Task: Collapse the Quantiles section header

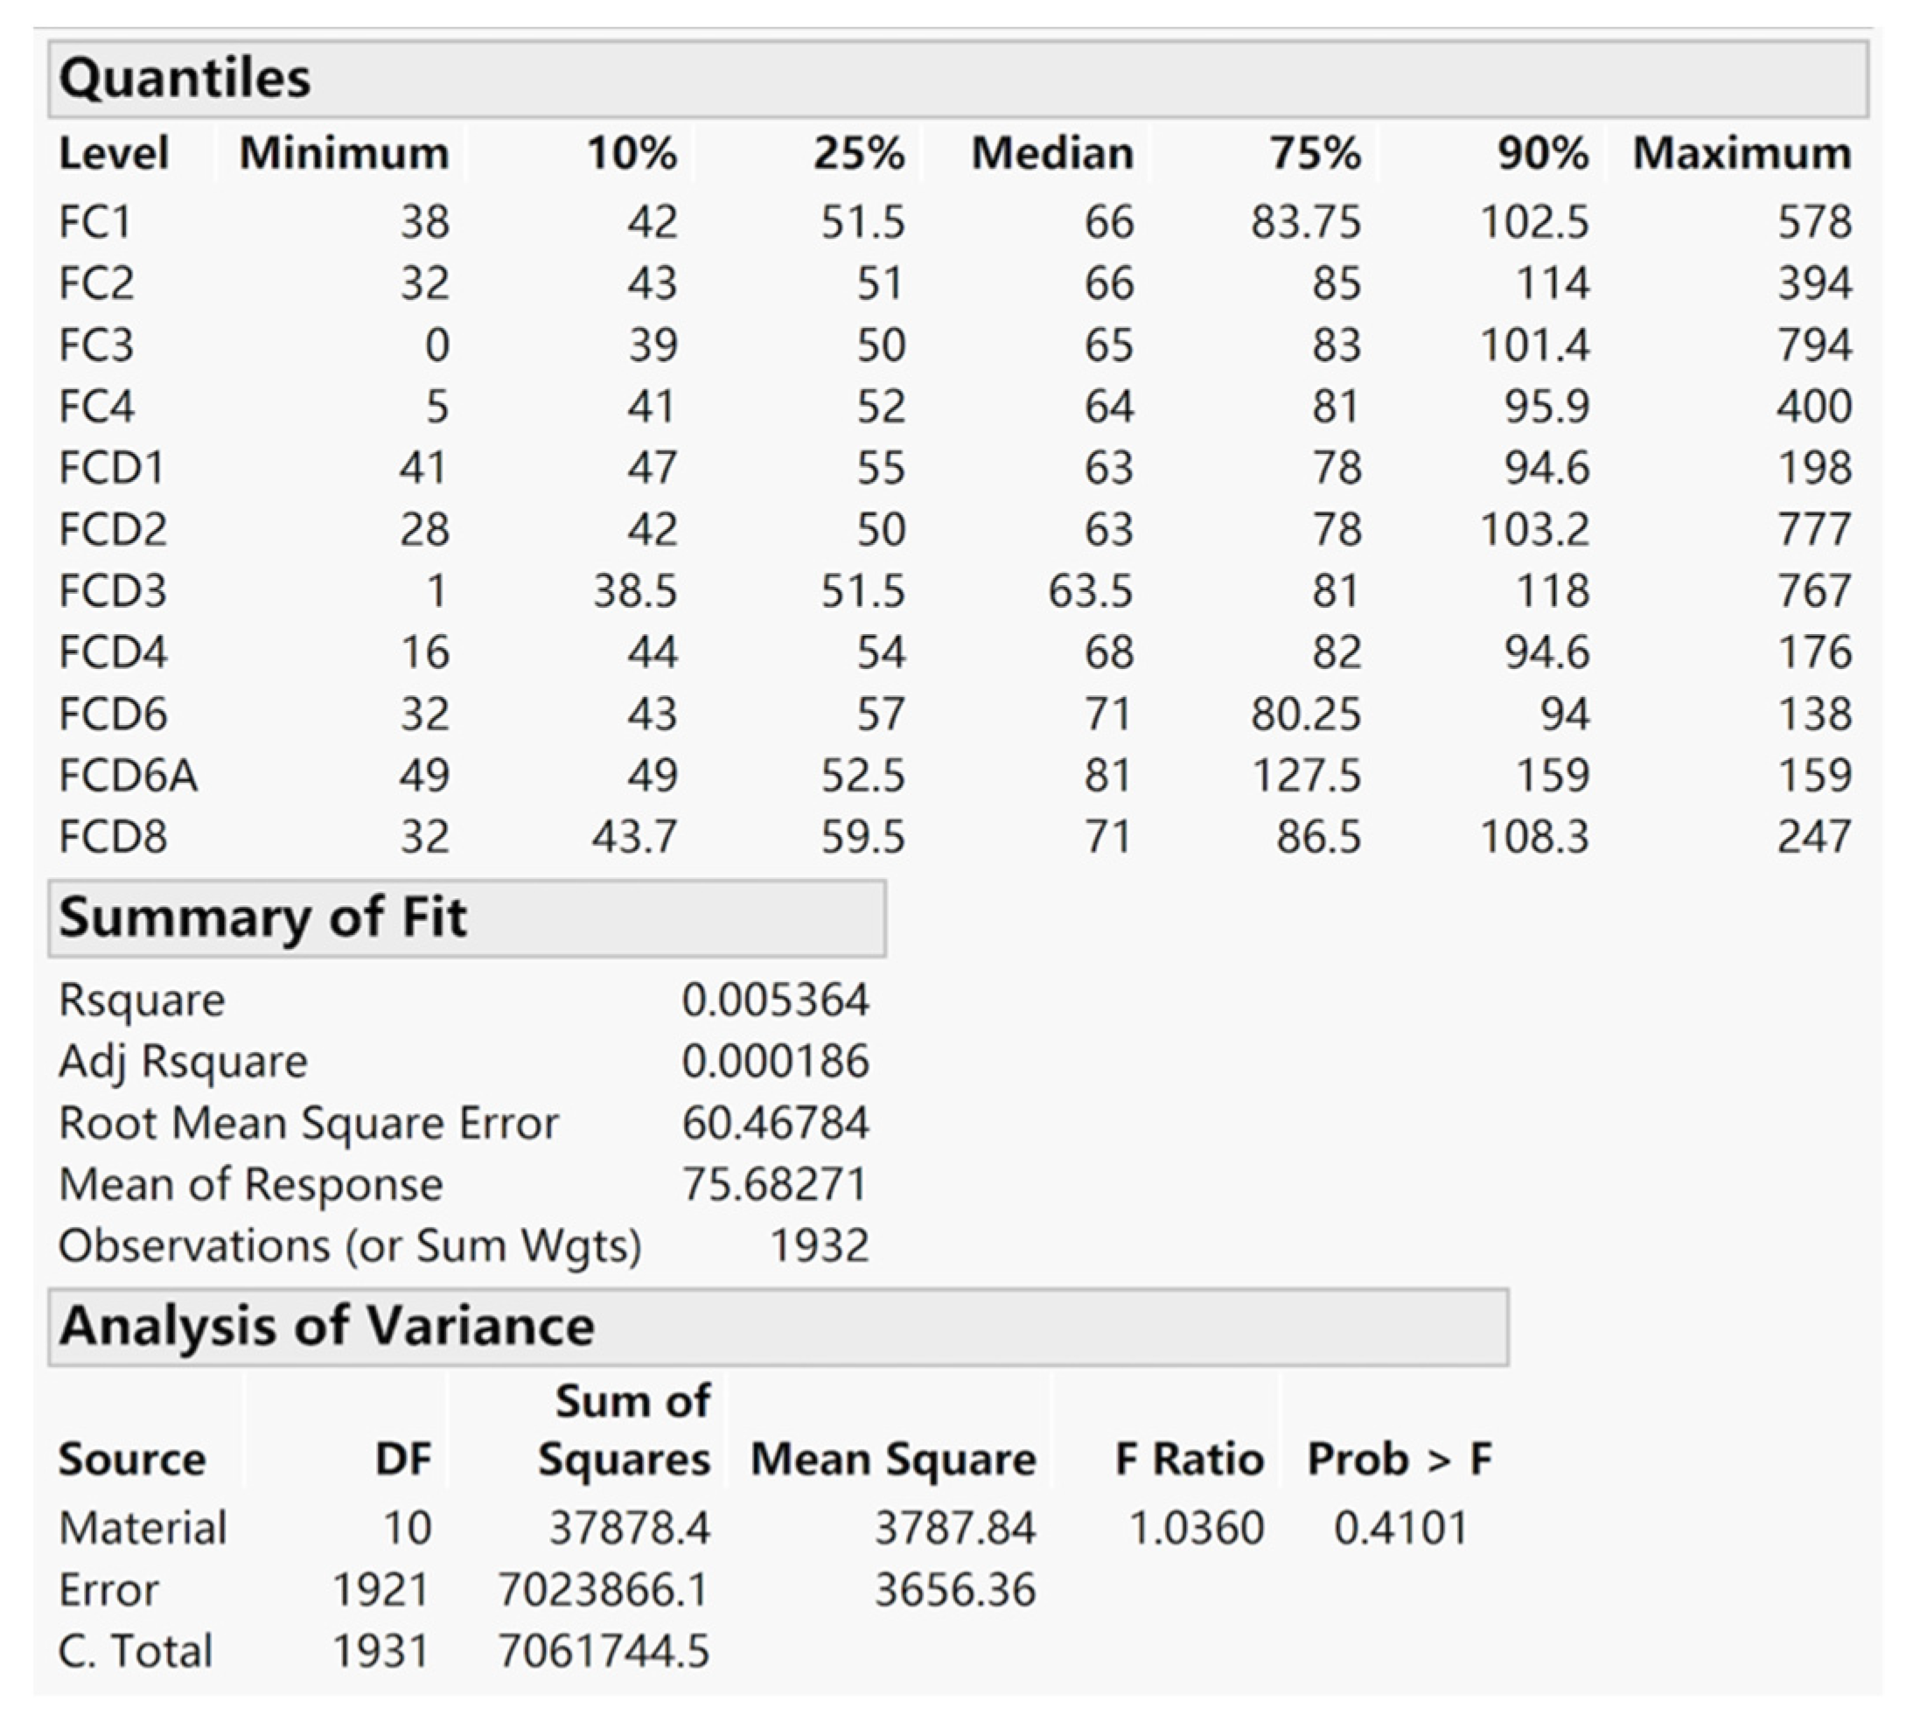Action: pyautogui.click(x=185, y=78)
